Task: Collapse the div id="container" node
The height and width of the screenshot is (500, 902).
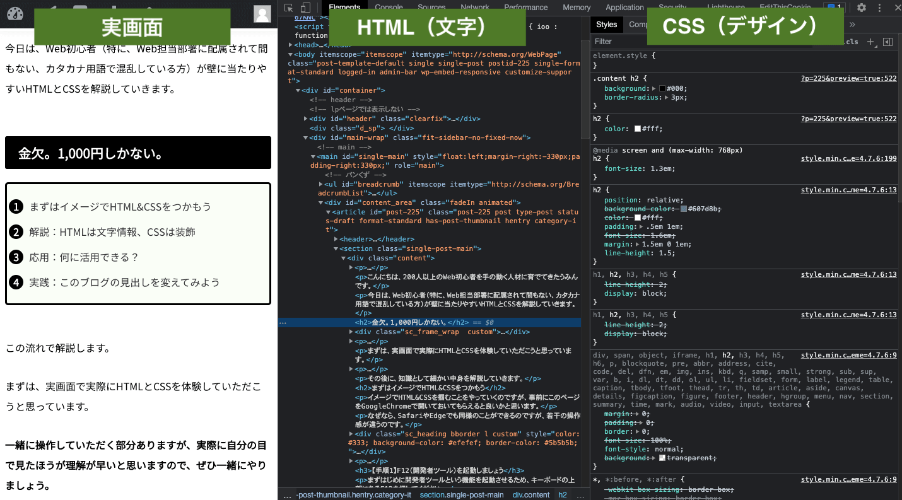Action: tap(298, 90)
